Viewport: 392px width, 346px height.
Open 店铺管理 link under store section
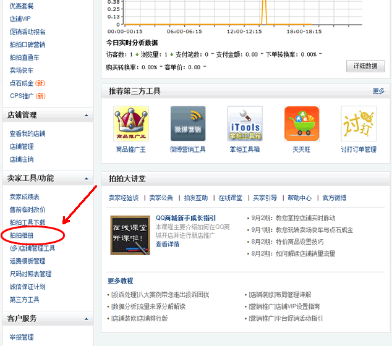pyautogui.click(x=22, y=146)
